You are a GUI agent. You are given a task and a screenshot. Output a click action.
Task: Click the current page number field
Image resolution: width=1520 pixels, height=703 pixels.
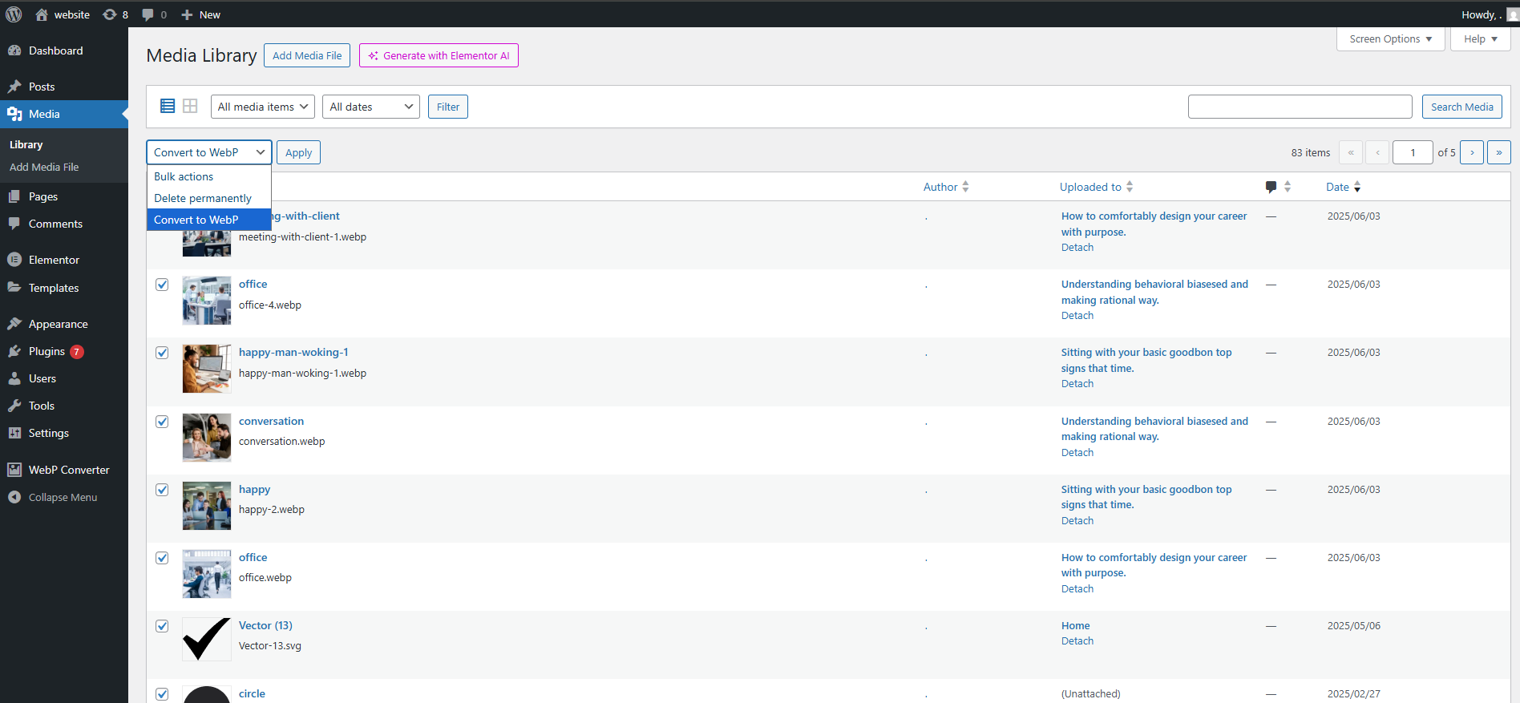pyautogui.click(x=1413, y=152)
